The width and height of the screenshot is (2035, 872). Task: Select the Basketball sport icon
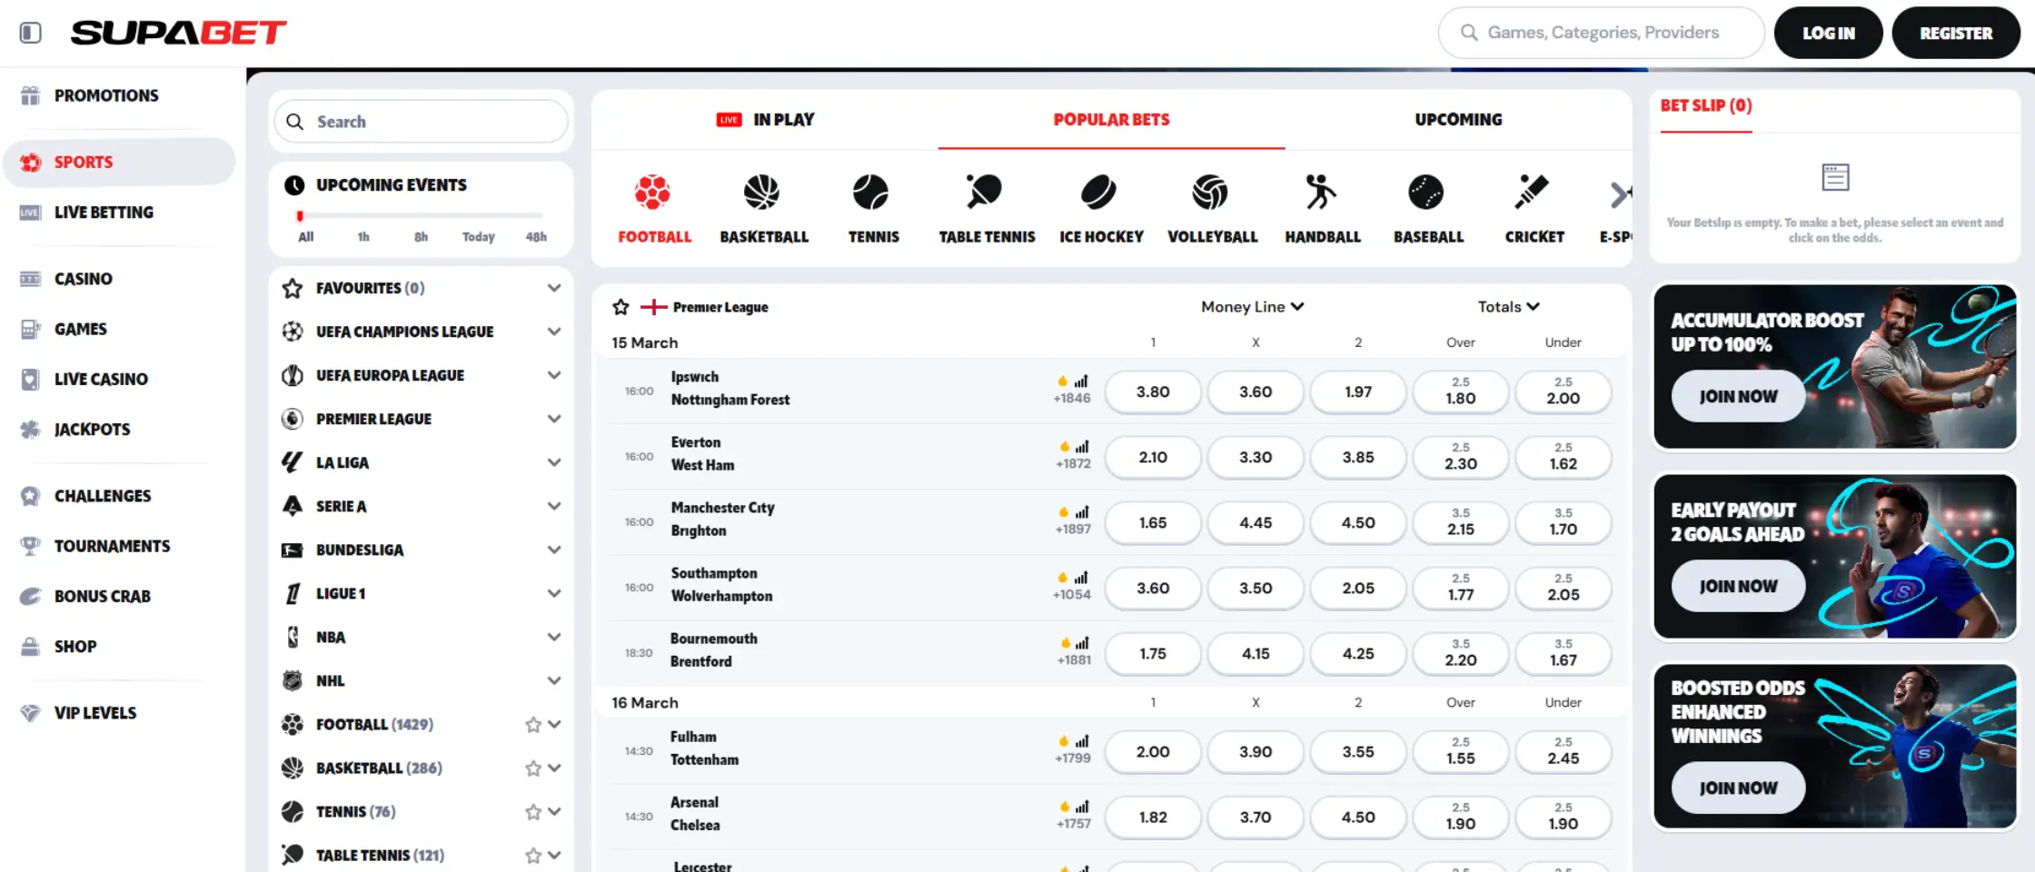pos(762,193)
